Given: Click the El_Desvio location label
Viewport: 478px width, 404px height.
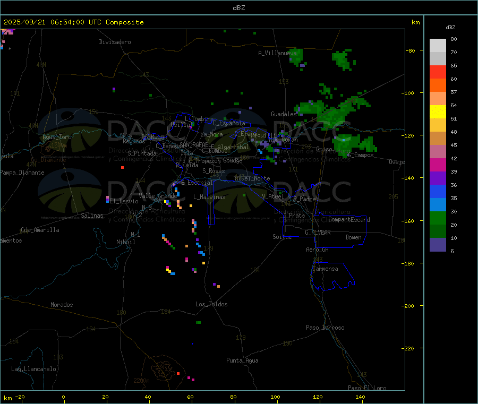Looking at the screenshot, I should click(124, 201).
